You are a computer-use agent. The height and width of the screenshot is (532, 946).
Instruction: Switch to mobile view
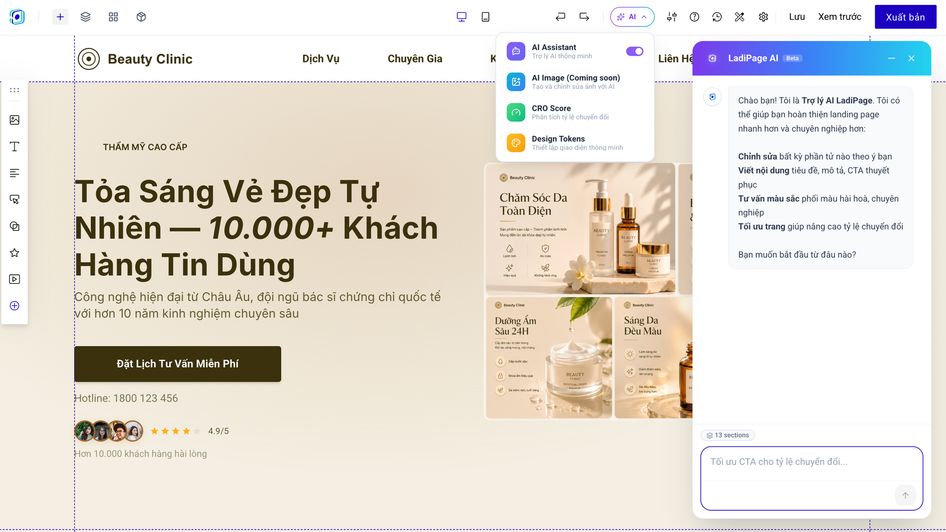click(x=485, y=17)
